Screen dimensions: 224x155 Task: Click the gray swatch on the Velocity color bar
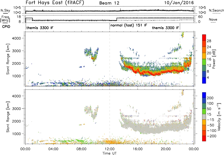click(x=204, y=117)
